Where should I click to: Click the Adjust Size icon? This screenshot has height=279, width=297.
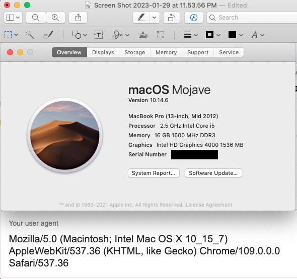click(x=161, y=35)
